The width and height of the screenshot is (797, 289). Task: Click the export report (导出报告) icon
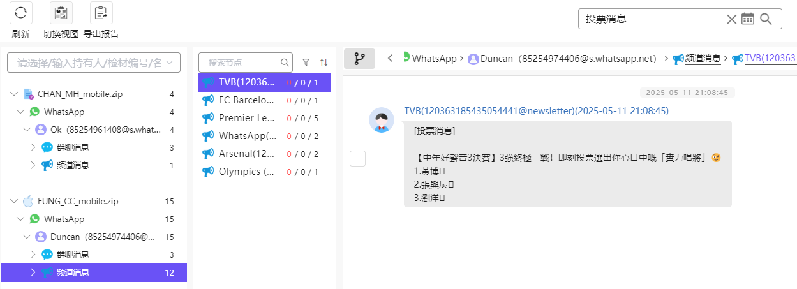pyautogui.click(x=101, y=13)
